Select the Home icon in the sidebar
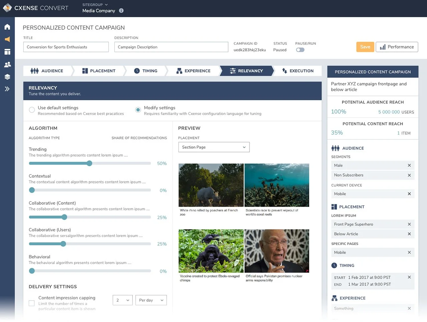Image resolution: width=427 pixels, height=322 pixels. click(7, 27)
